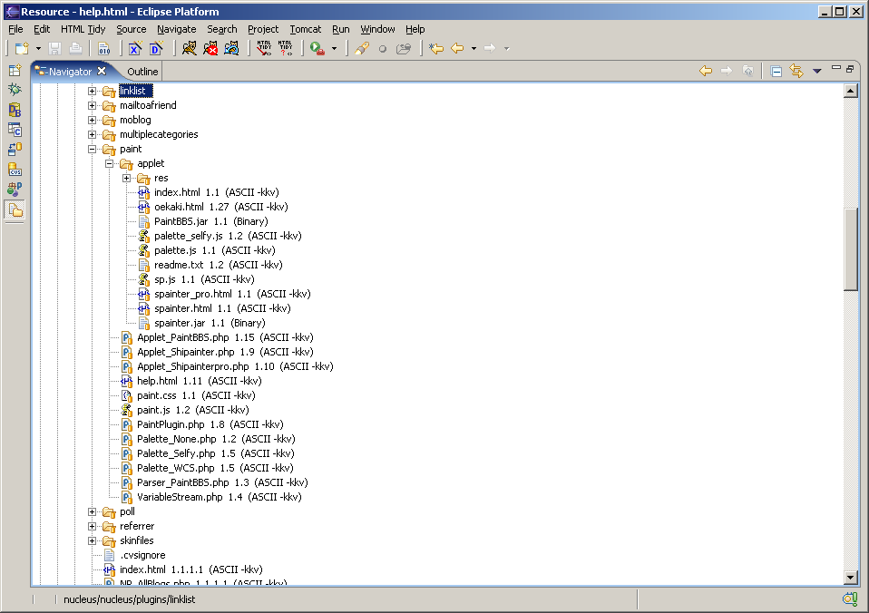Open the Back history dropdown arrow
This screenshot has height=613, width=869.
[474, 49]
